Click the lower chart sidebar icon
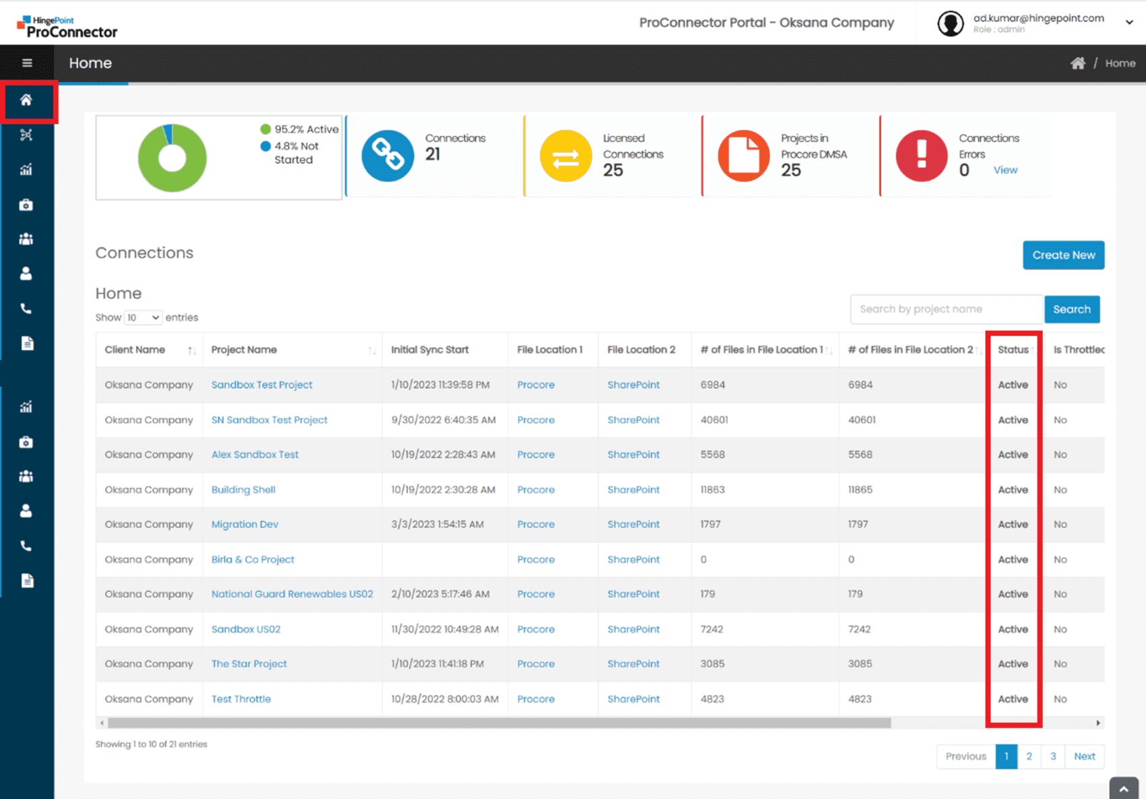This screenshot has height=799, width=1146. [26, 407]
